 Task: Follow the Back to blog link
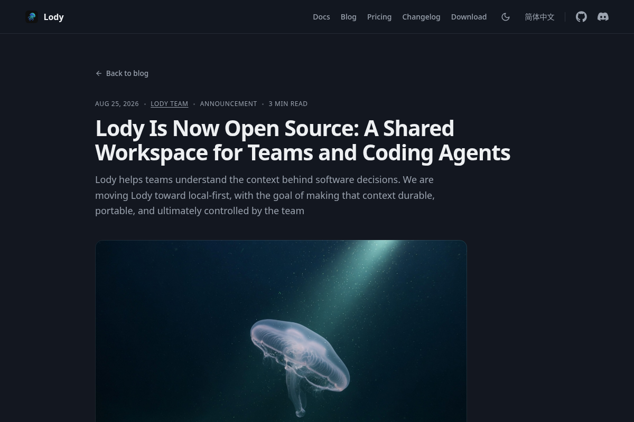point(122,73)
